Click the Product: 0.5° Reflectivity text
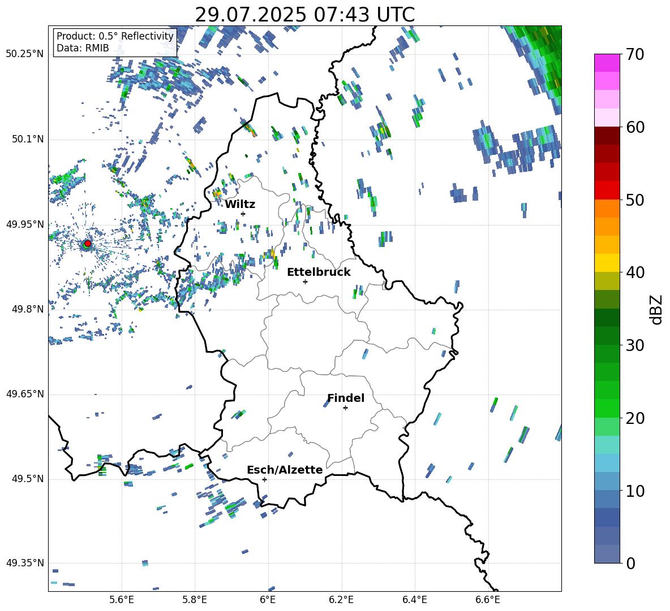The height and width of the screenshot is (611, 670). click(115, 36)
